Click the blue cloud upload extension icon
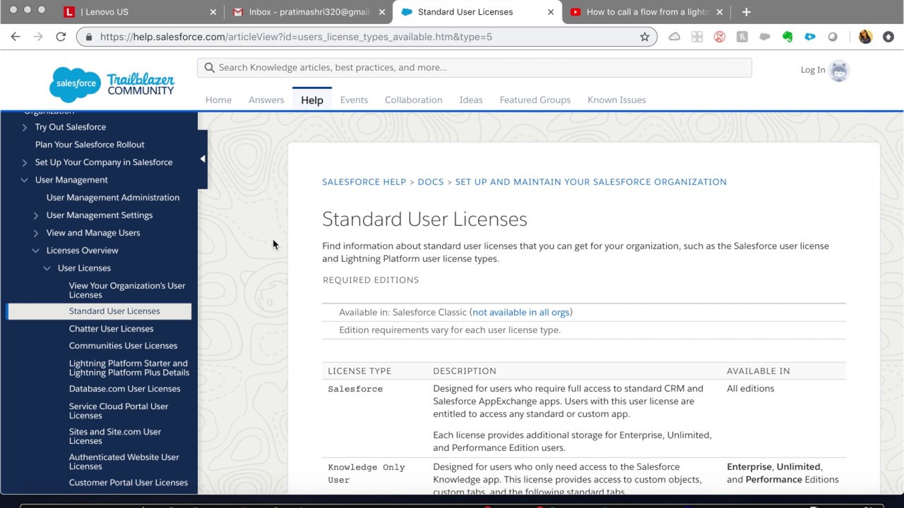The width and height of the screenshot is (904, 508). coord(810,37)
